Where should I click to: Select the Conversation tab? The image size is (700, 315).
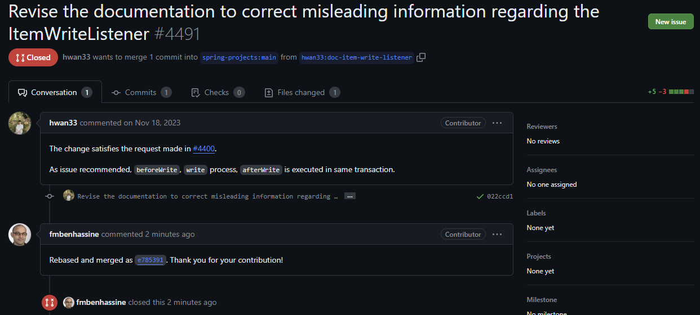point(55,92)
